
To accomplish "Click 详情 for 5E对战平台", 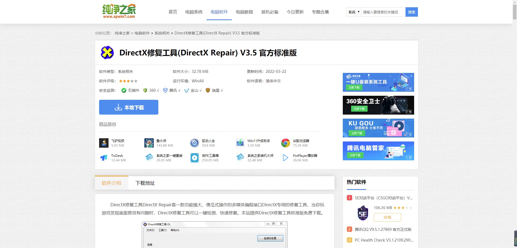I will pos(387,217).
